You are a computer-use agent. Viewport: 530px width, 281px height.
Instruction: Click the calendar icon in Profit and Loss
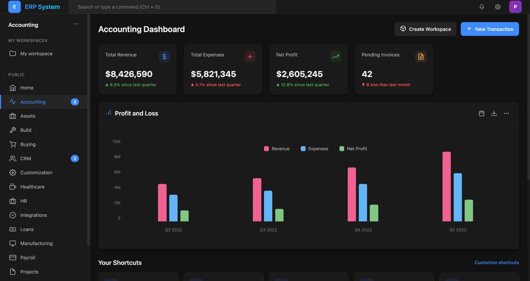click(482, 114)
